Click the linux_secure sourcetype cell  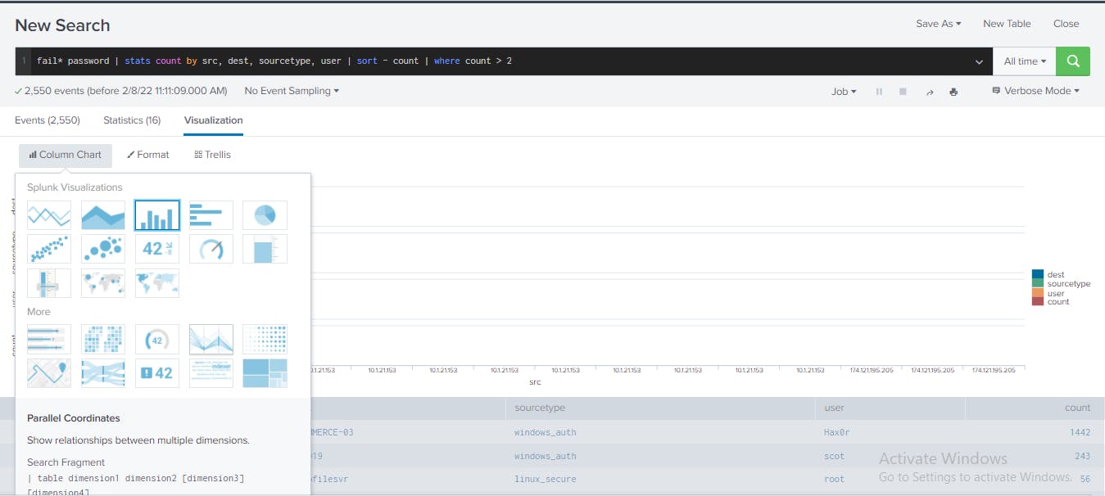(545, 480)
